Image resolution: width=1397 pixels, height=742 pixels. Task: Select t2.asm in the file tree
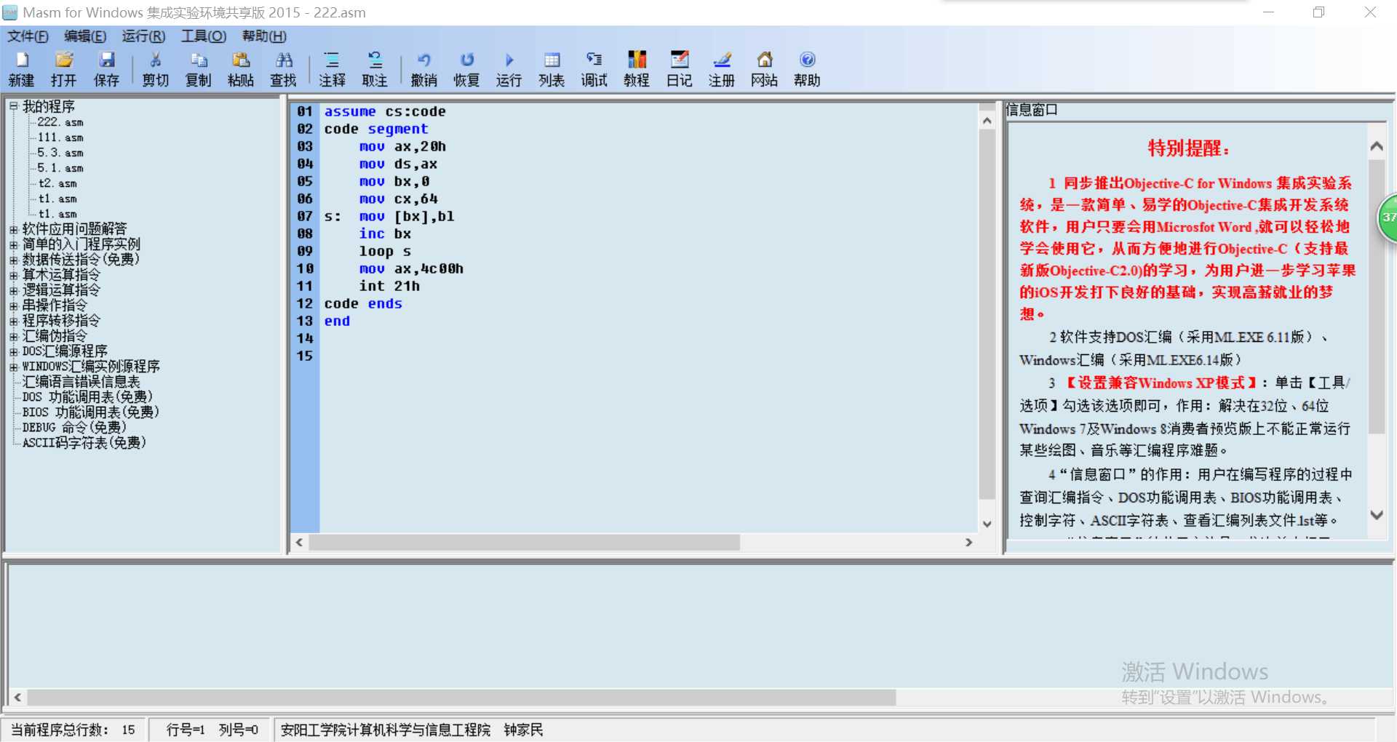click(x=57, y=183)
